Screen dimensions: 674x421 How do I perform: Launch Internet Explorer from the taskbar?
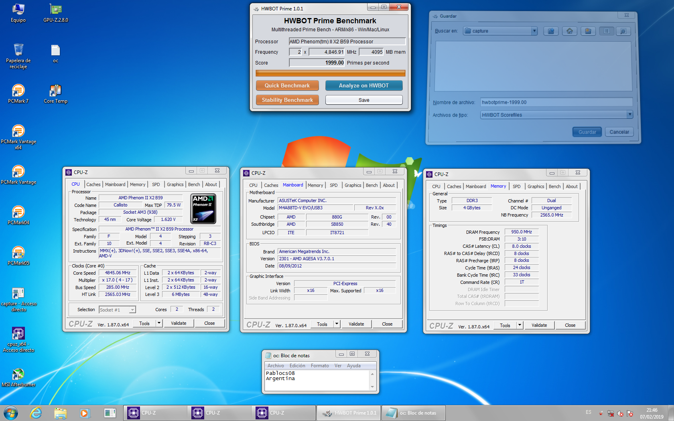click(36, 413)
